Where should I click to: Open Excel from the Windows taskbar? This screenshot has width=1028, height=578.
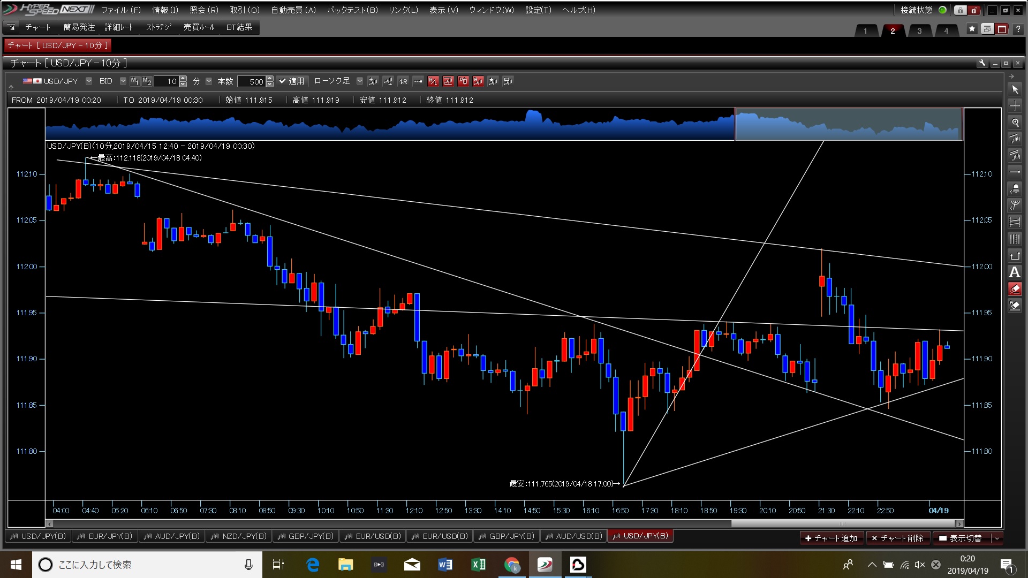(478, 565)
